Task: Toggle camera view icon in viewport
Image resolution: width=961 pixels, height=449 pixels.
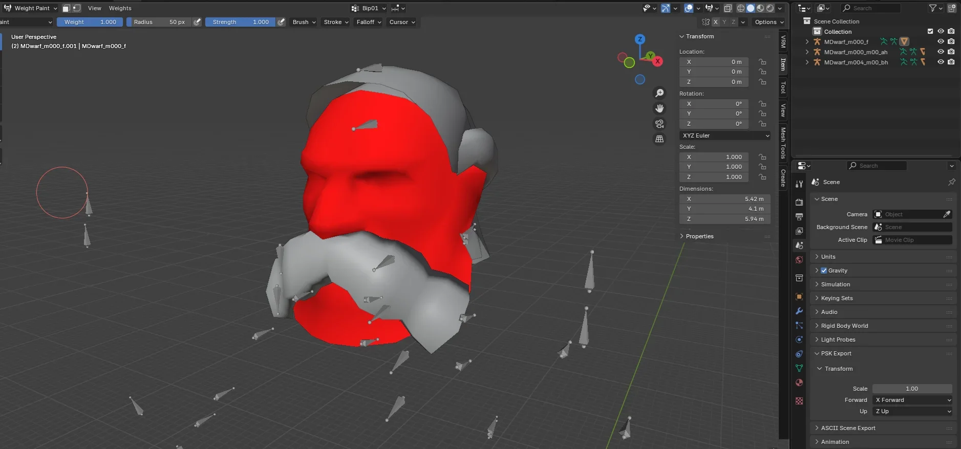Action: [x=659, y=124]
